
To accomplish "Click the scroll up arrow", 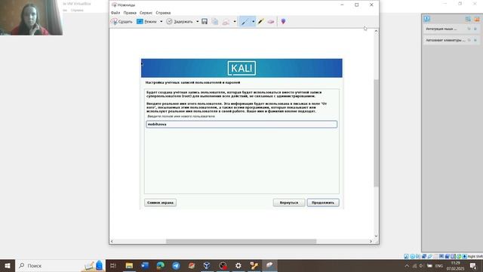I will (376, 31).
